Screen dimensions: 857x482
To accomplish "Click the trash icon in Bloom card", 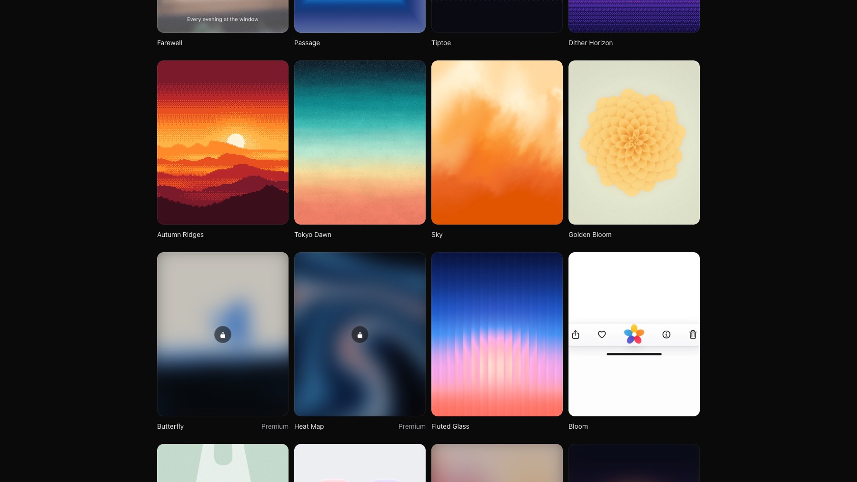I will (x=693, y=334).
